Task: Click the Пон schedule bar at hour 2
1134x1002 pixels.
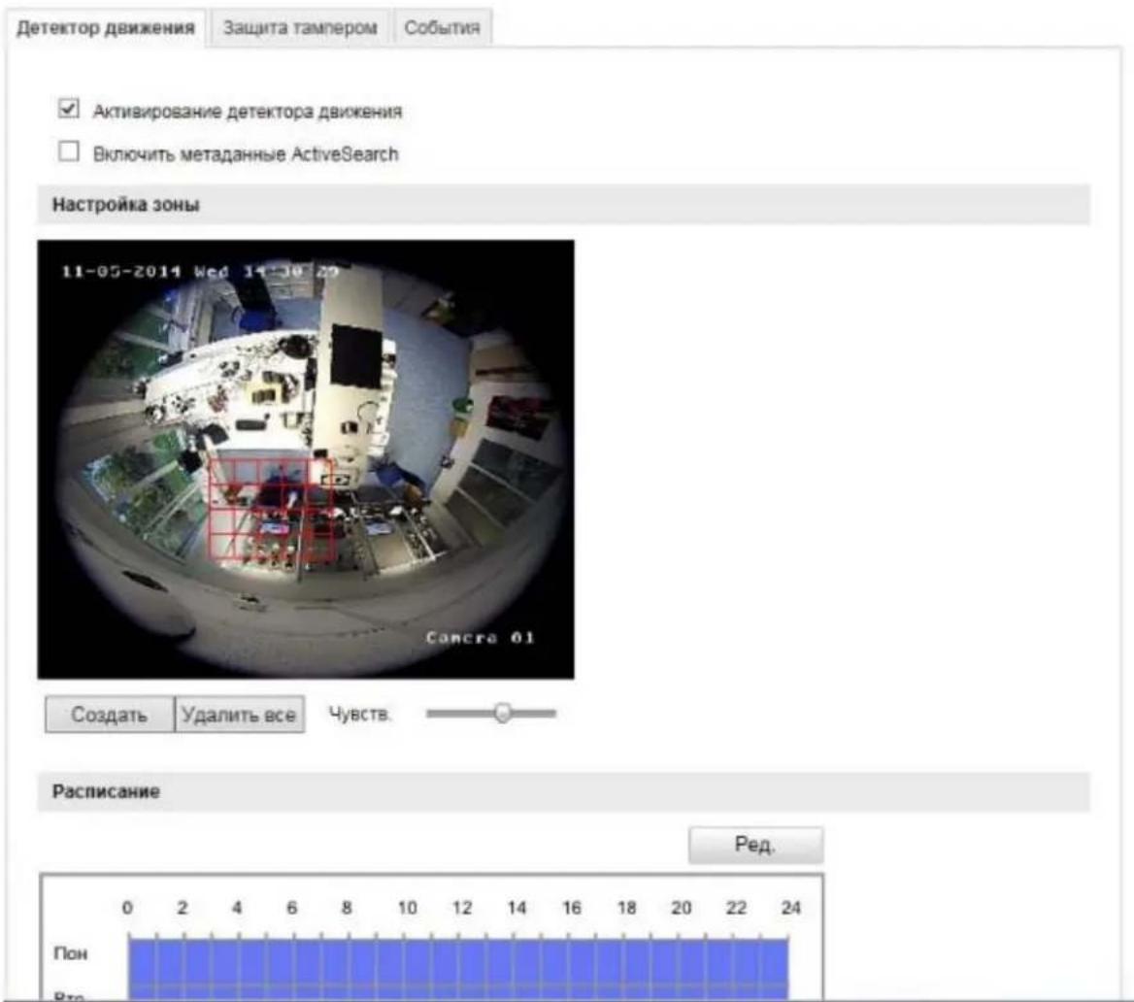Action: click(183, 962)
